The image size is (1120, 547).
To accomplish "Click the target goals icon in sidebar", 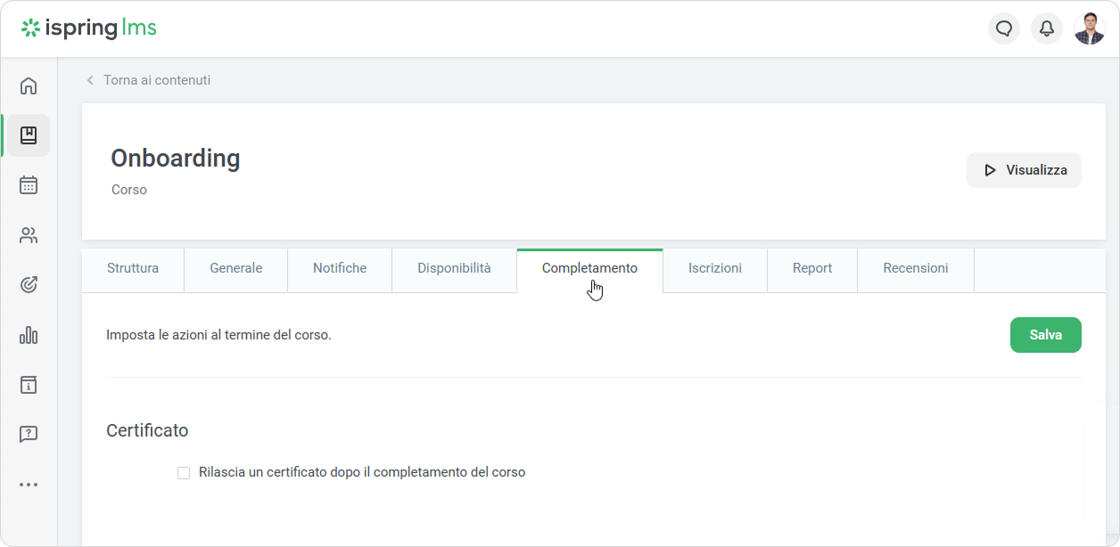I will pyautogui.click(x=29, y=285).
